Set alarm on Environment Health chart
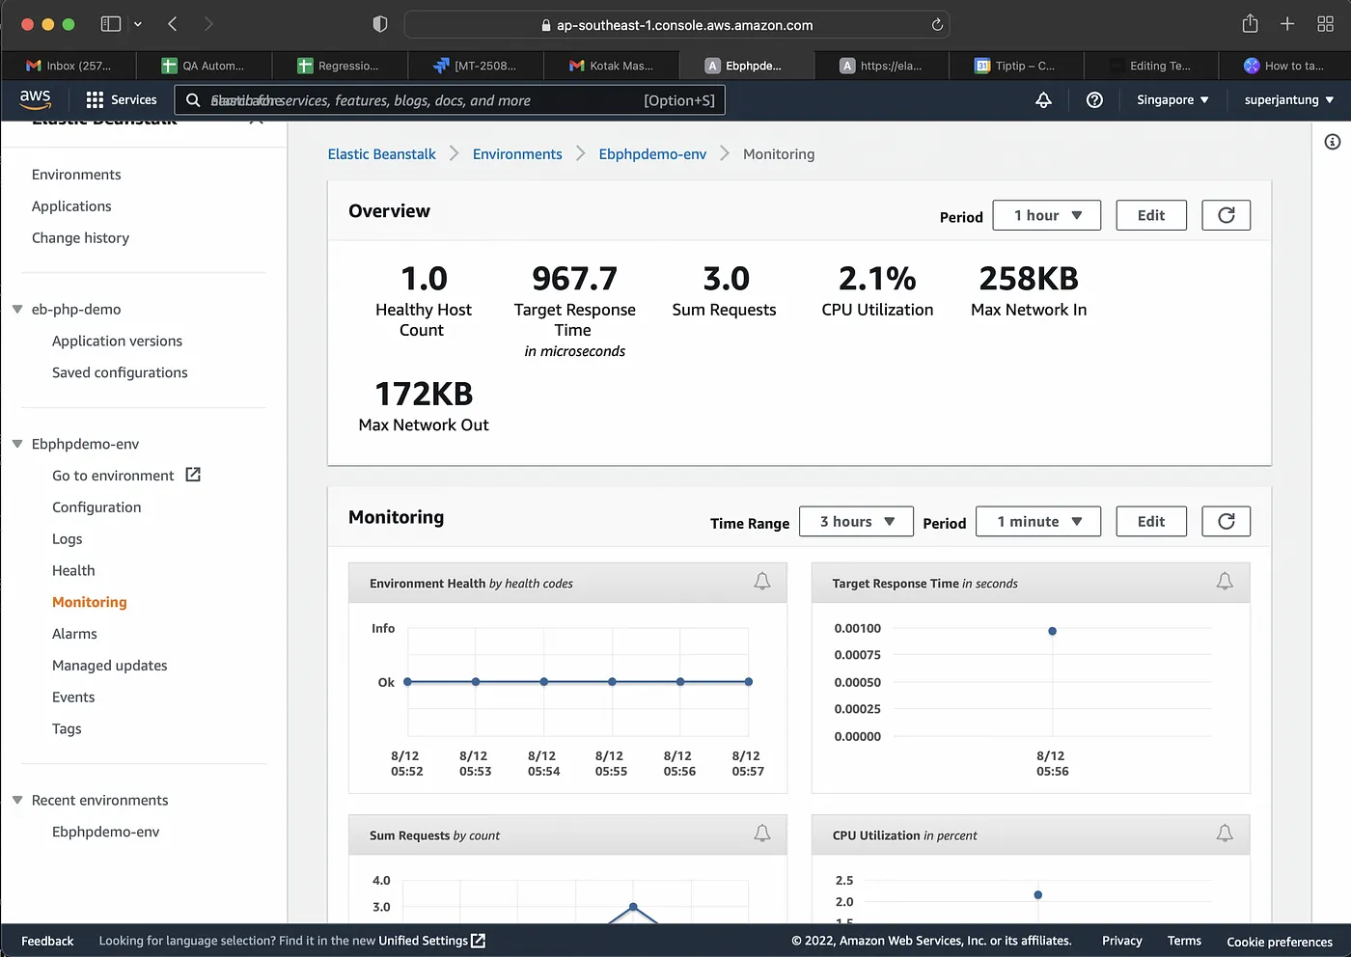 (762, 582)
